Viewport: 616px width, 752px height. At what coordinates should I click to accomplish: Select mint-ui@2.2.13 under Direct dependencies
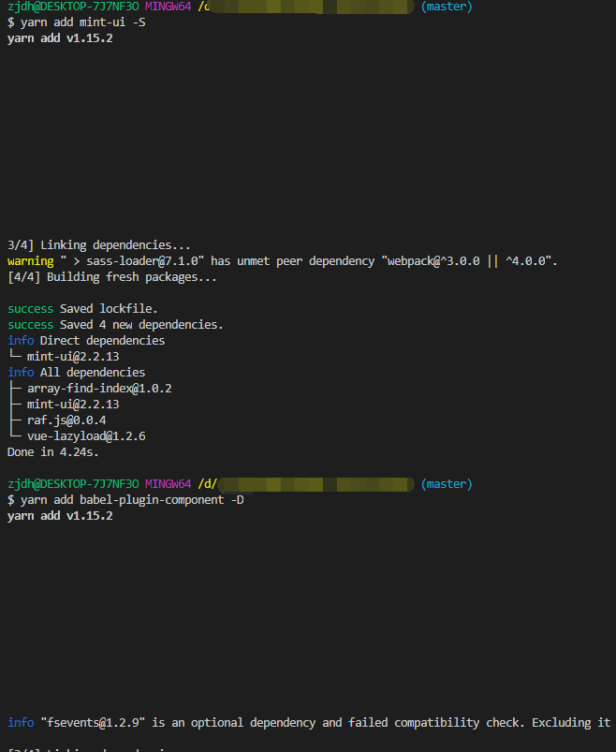point(73,357)
